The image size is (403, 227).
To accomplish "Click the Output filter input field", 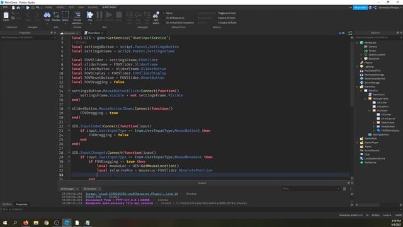I will [310, 189].
